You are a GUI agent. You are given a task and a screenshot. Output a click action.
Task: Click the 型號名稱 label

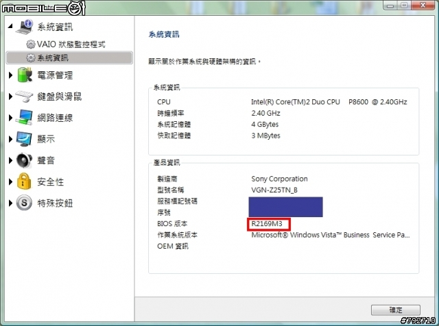tap(171, 190)
